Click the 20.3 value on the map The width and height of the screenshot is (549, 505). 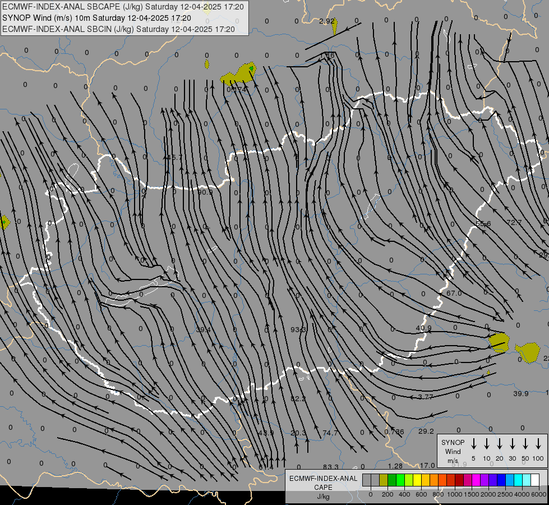tap(298, 433)
